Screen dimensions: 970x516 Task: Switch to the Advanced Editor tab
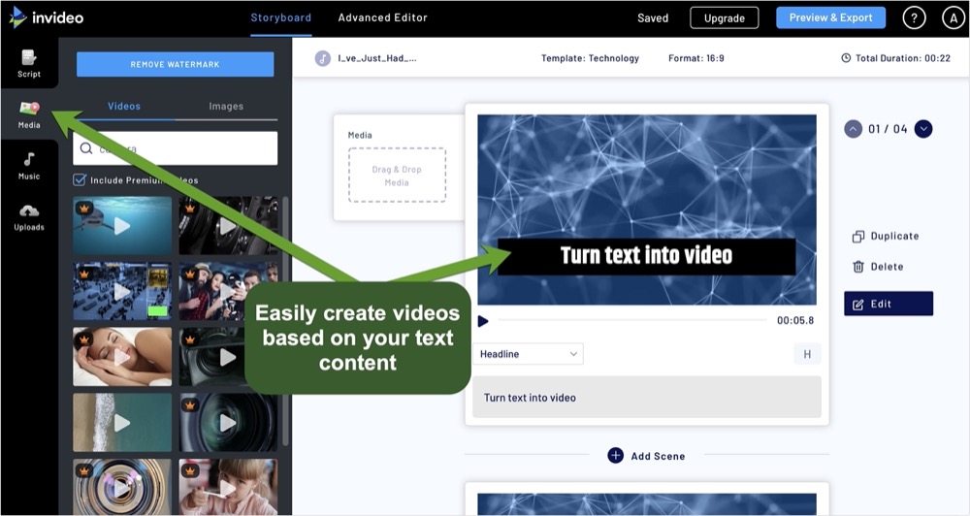coord(382,17)
